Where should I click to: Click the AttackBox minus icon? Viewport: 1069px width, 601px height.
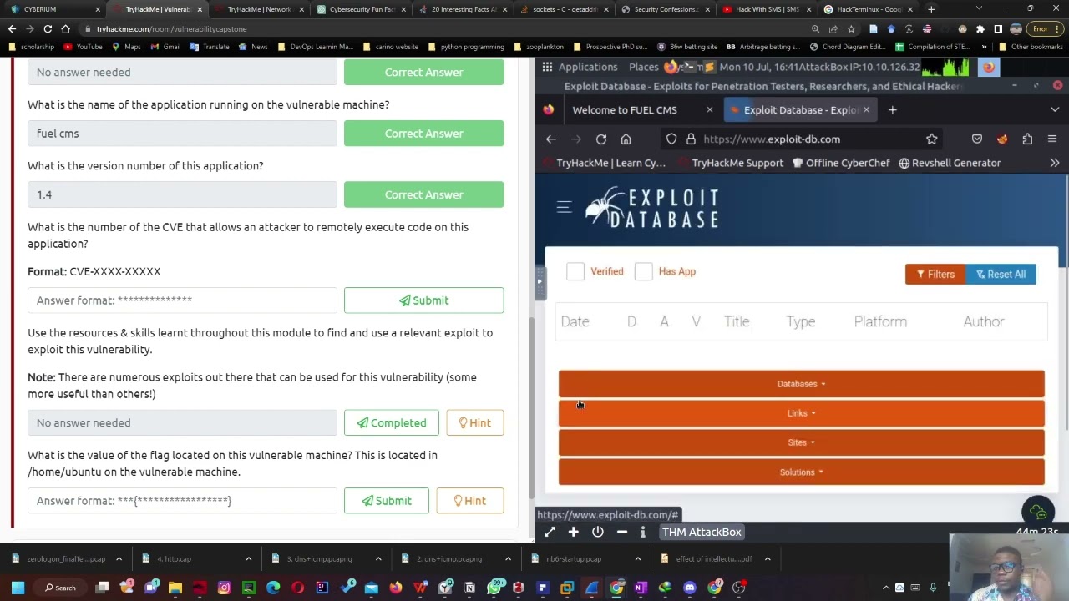622,532
